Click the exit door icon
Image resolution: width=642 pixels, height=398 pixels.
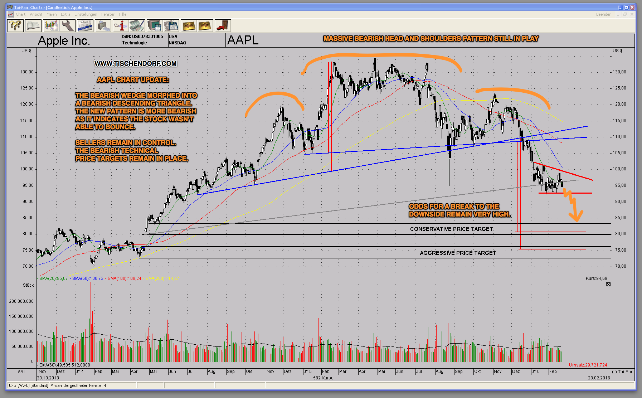tap(223, 26)
